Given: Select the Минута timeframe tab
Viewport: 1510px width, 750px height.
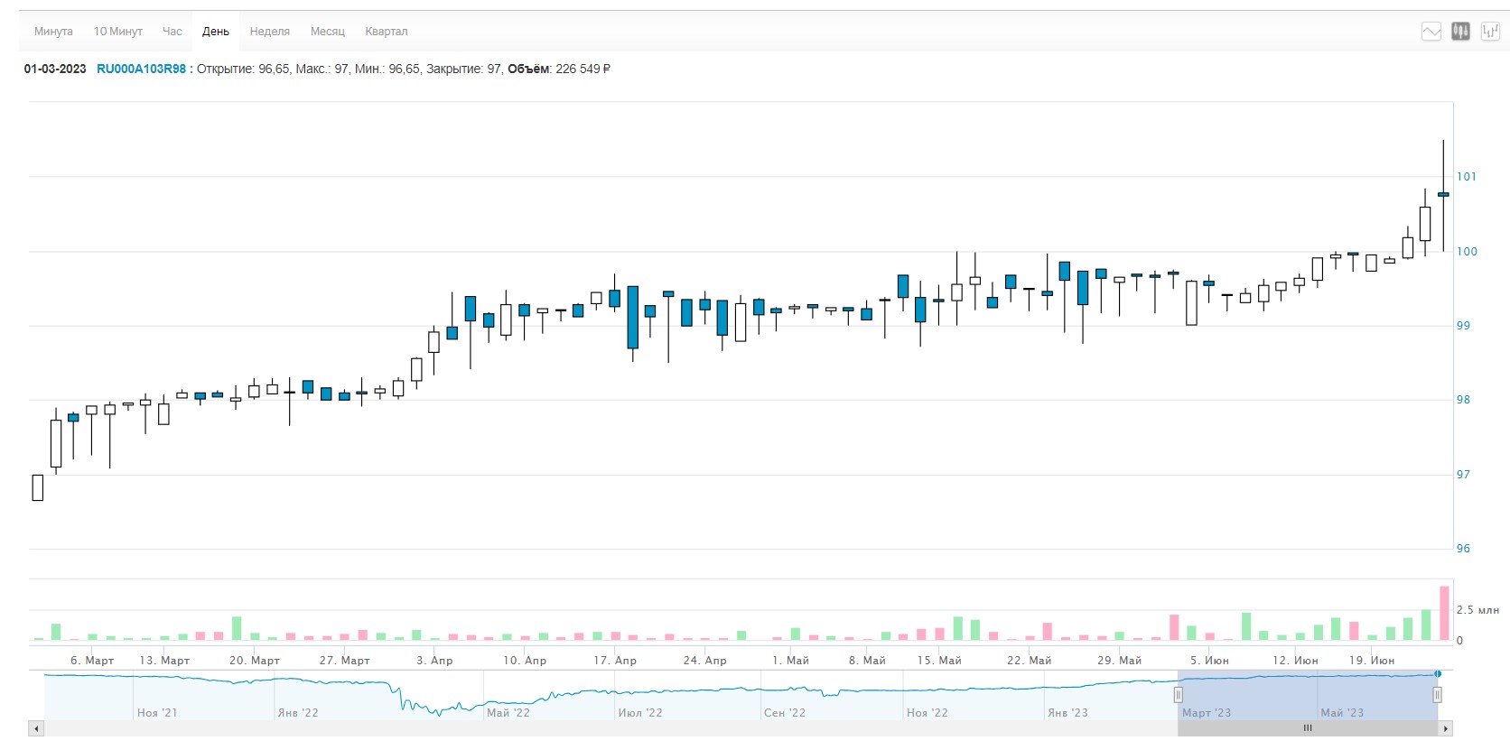Looking at the screenshot, I should 53,32.
